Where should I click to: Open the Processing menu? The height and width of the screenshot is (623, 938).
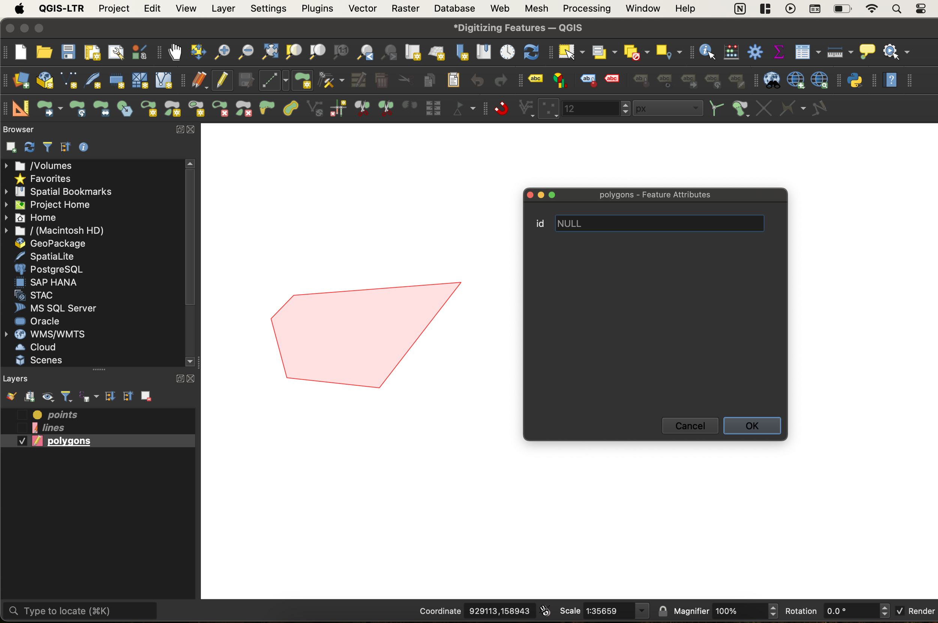(x=586, y=8)
